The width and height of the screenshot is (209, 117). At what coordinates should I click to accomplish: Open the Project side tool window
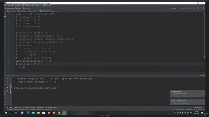5,14
